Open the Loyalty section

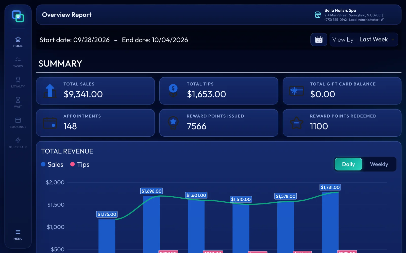(x=18, y=82)
